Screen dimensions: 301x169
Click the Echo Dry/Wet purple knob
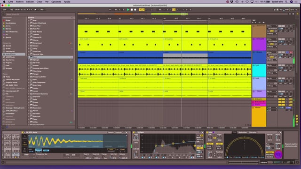point(278,154)
